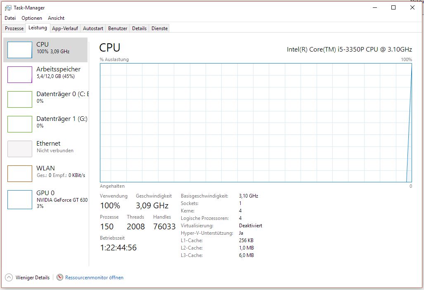Collapse to Weniger Details view
The height and width of the screenshot is (290, 424).
pos(27,277)
